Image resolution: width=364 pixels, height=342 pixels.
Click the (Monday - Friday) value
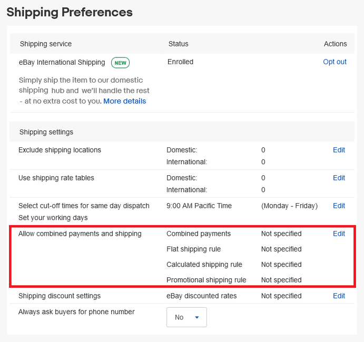(289, 206)
